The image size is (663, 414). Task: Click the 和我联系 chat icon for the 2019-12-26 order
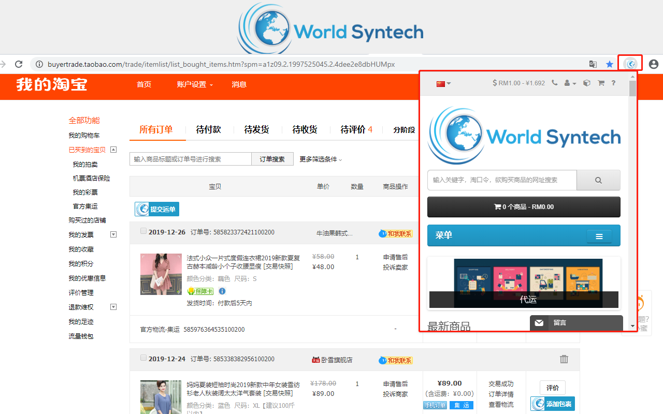[x=396, y=233]
